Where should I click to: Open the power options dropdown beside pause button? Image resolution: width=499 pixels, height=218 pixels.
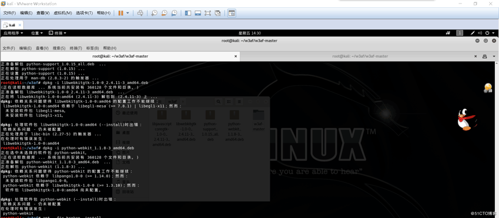128,13
